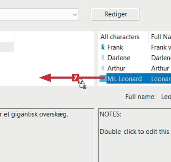Screen dimensions: 171x162
Task: Open the dropdown arrow beside Rediger
Action: (x=75, y=14)
